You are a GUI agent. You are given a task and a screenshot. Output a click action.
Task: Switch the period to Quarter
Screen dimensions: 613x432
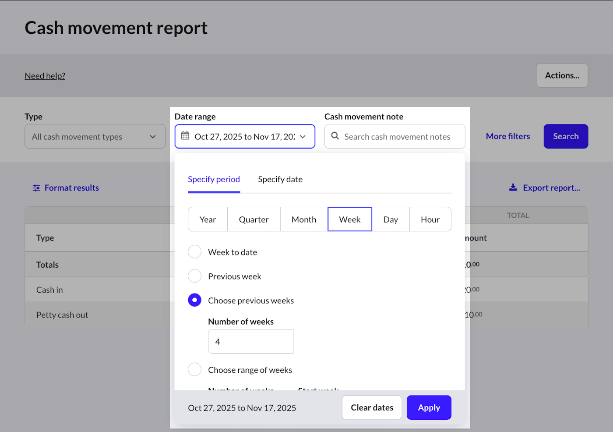pos(254,219)
